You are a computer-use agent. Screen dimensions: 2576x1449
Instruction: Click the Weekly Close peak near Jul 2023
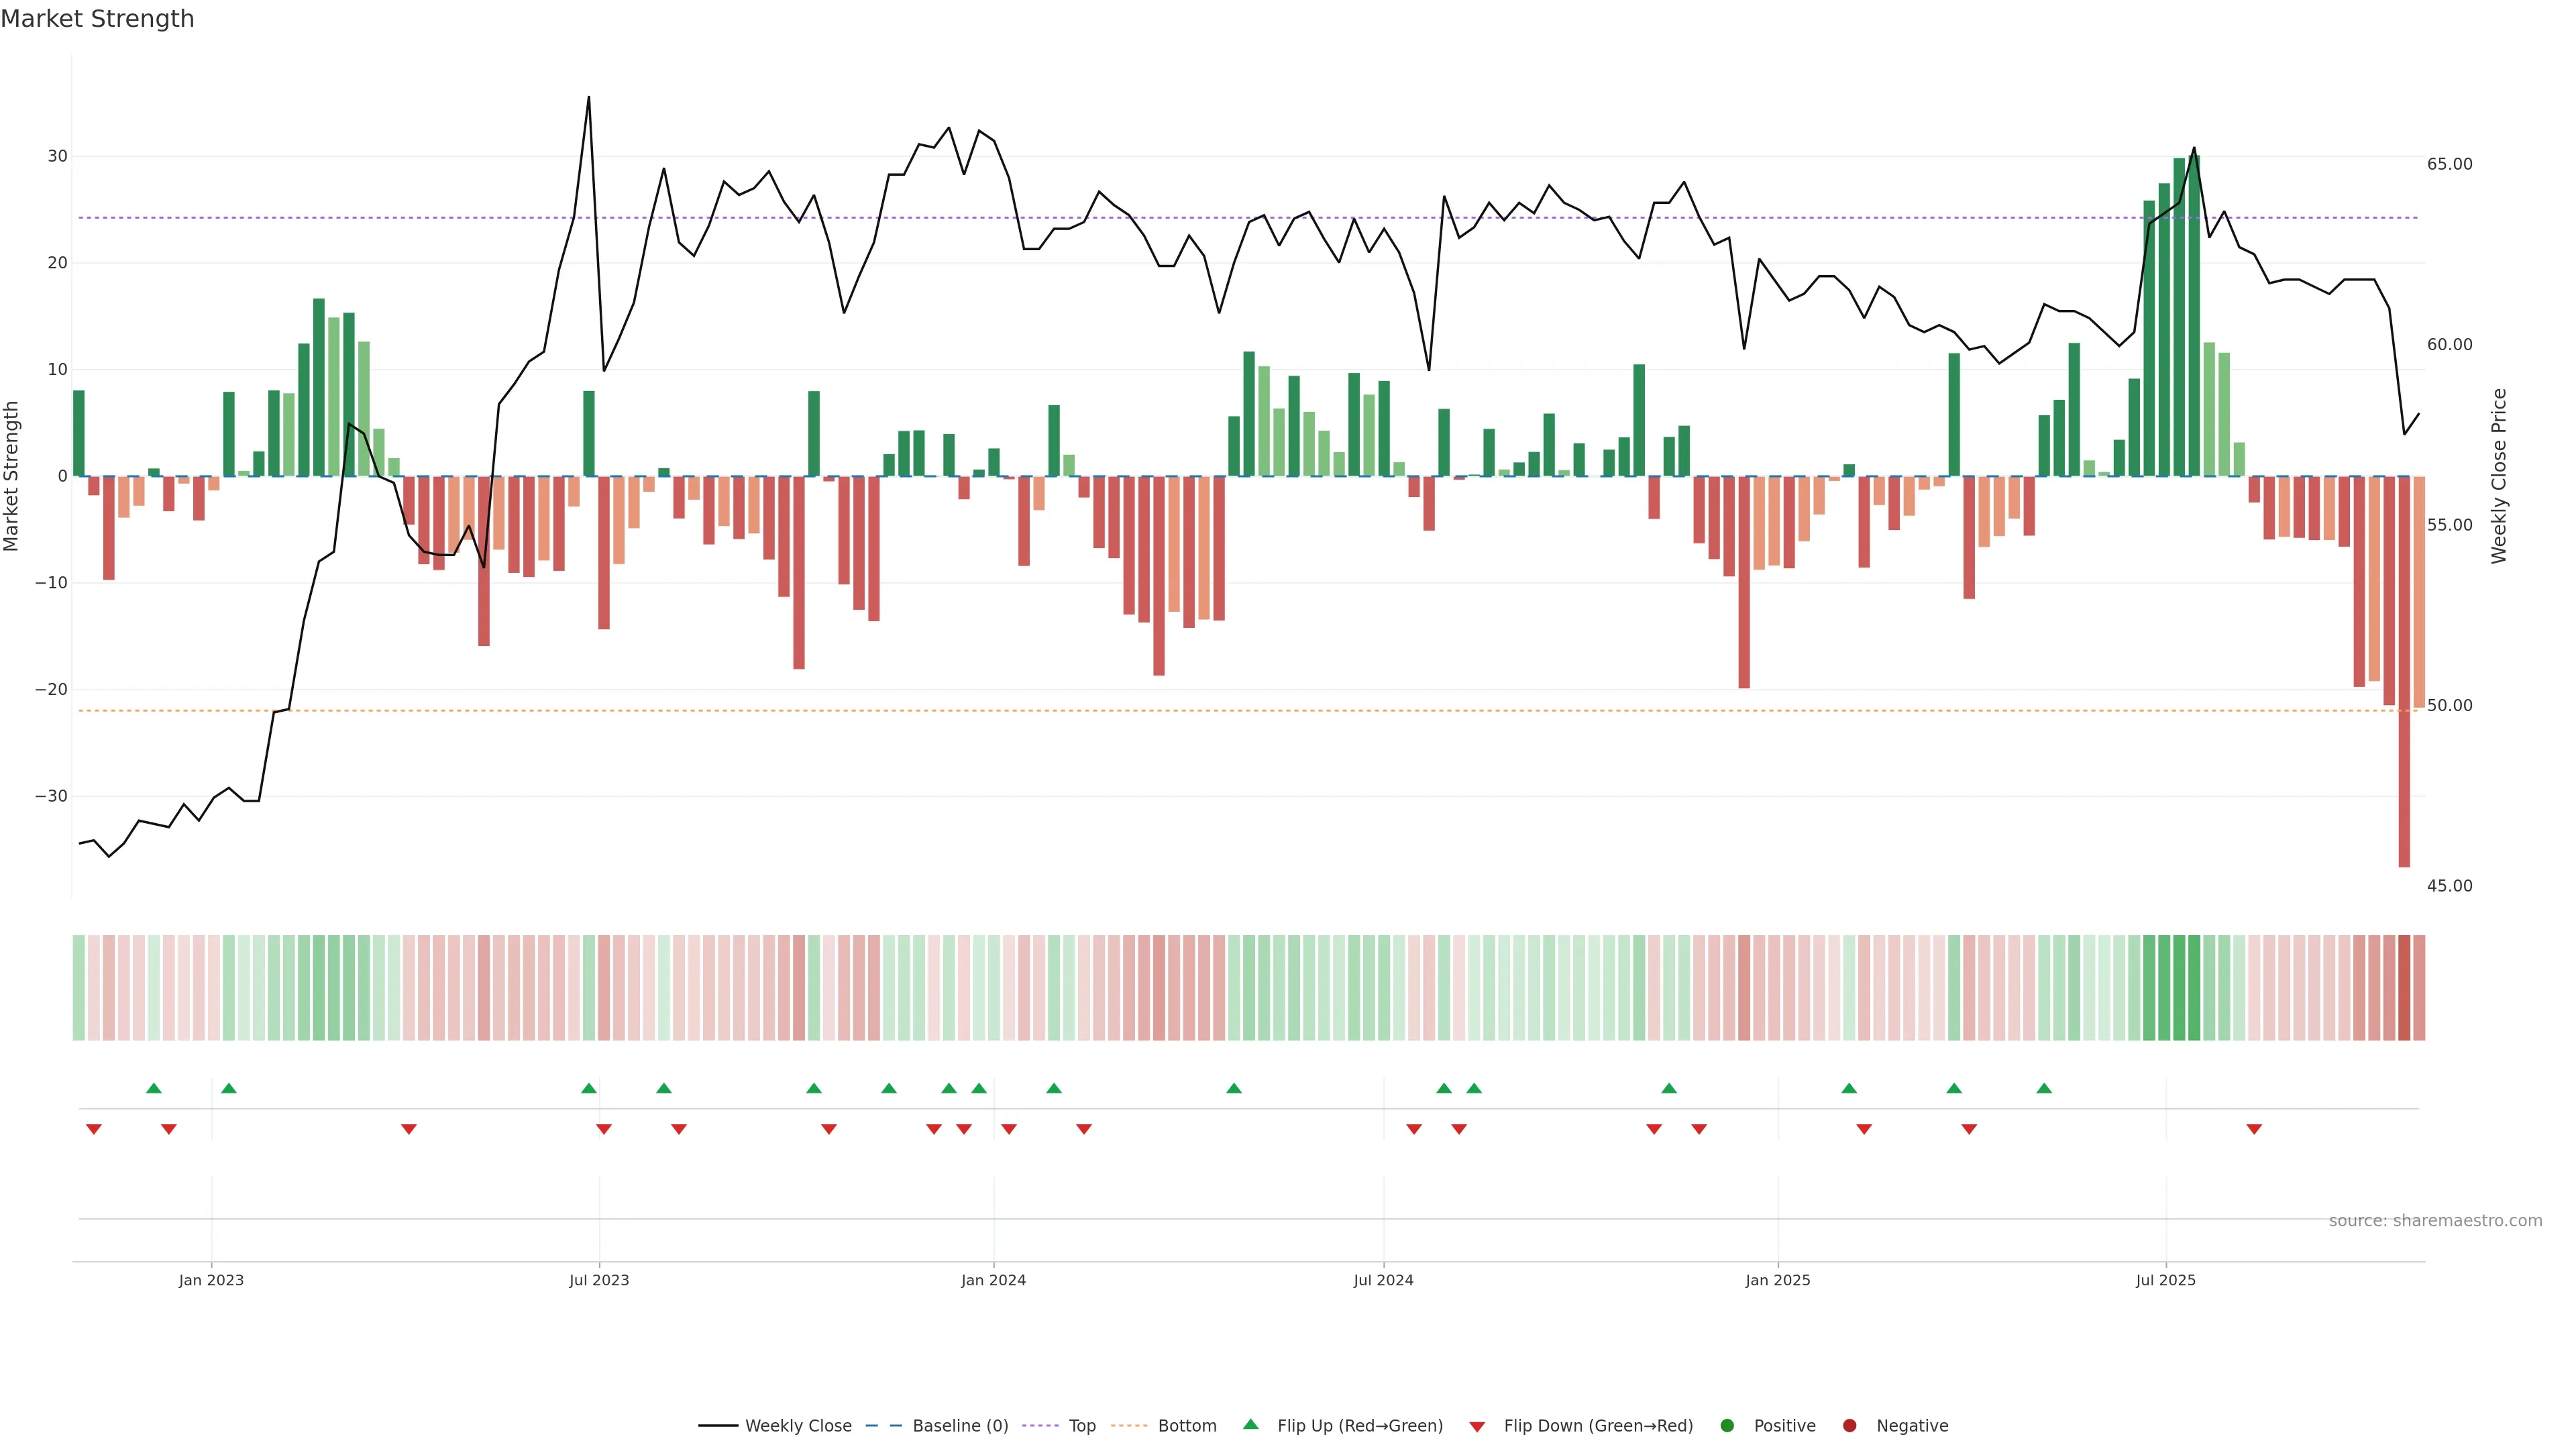pyautogui.click(x=588, y=98)
